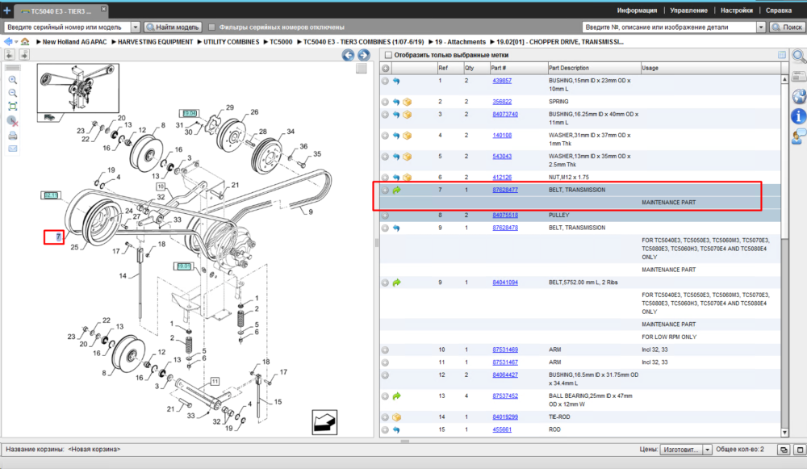Open the serial number or model dropdown
This screenshot has height=469, width=807.
136,27
